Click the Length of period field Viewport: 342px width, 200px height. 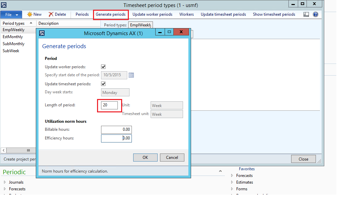[110, 105]
